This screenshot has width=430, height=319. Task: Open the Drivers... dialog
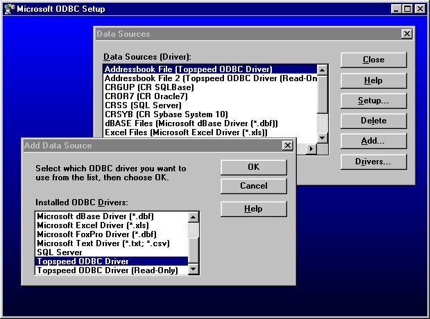[374, 162]
